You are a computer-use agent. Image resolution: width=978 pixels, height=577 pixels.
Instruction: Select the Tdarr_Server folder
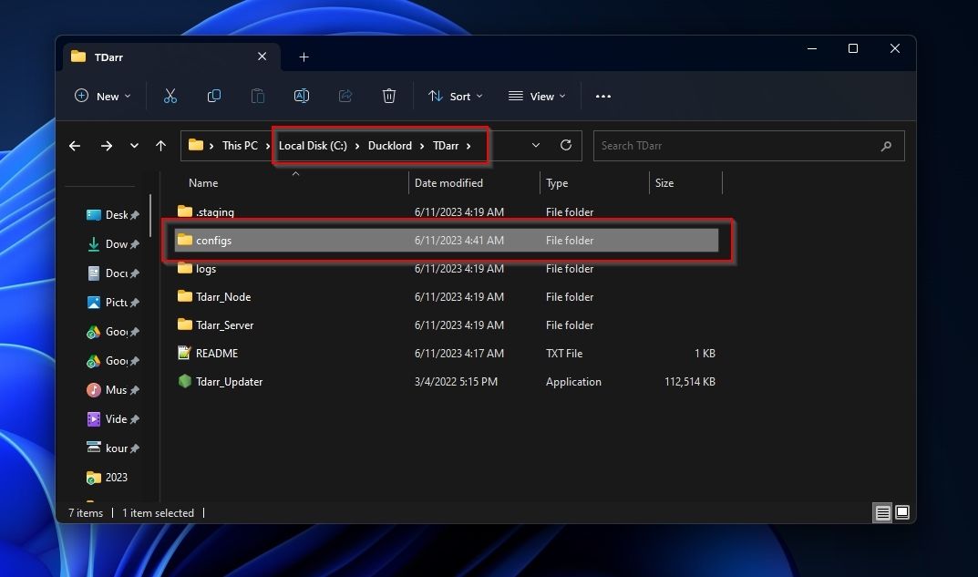coord(224,325)
